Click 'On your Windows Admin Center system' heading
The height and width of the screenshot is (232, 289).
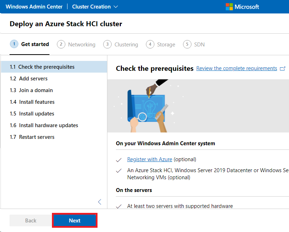pyautogui.click(x=165, y=143)
